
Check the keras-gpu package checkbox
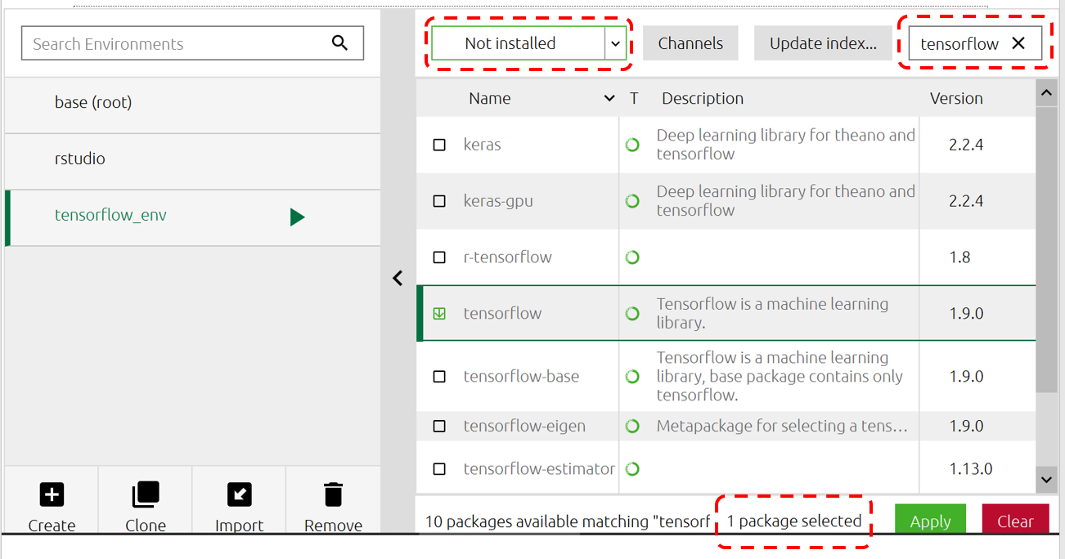(x=439, y=200)
